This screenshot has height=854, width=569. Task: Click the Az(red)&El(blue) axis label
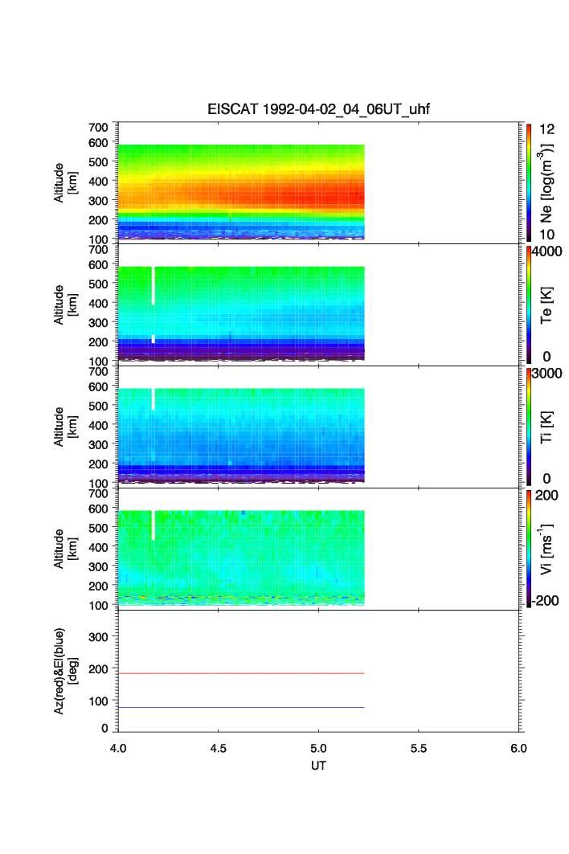(65, 671)
